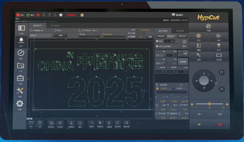Click the 回零 return-to-origin button

pos(199,56)
